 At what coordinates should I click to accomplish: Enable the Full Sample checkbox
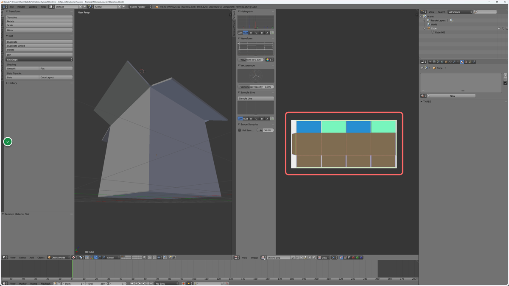(240, 130)
